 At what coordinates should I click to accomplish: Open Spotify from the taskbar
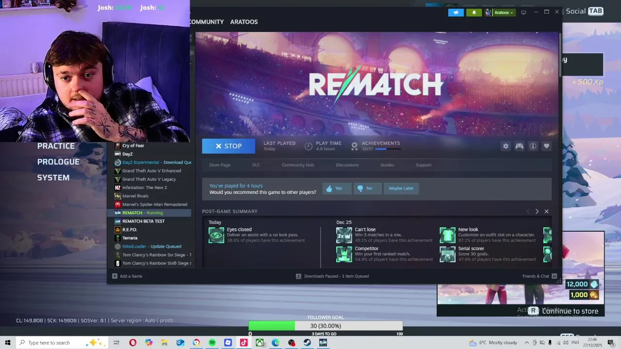(x=212, y=343)
